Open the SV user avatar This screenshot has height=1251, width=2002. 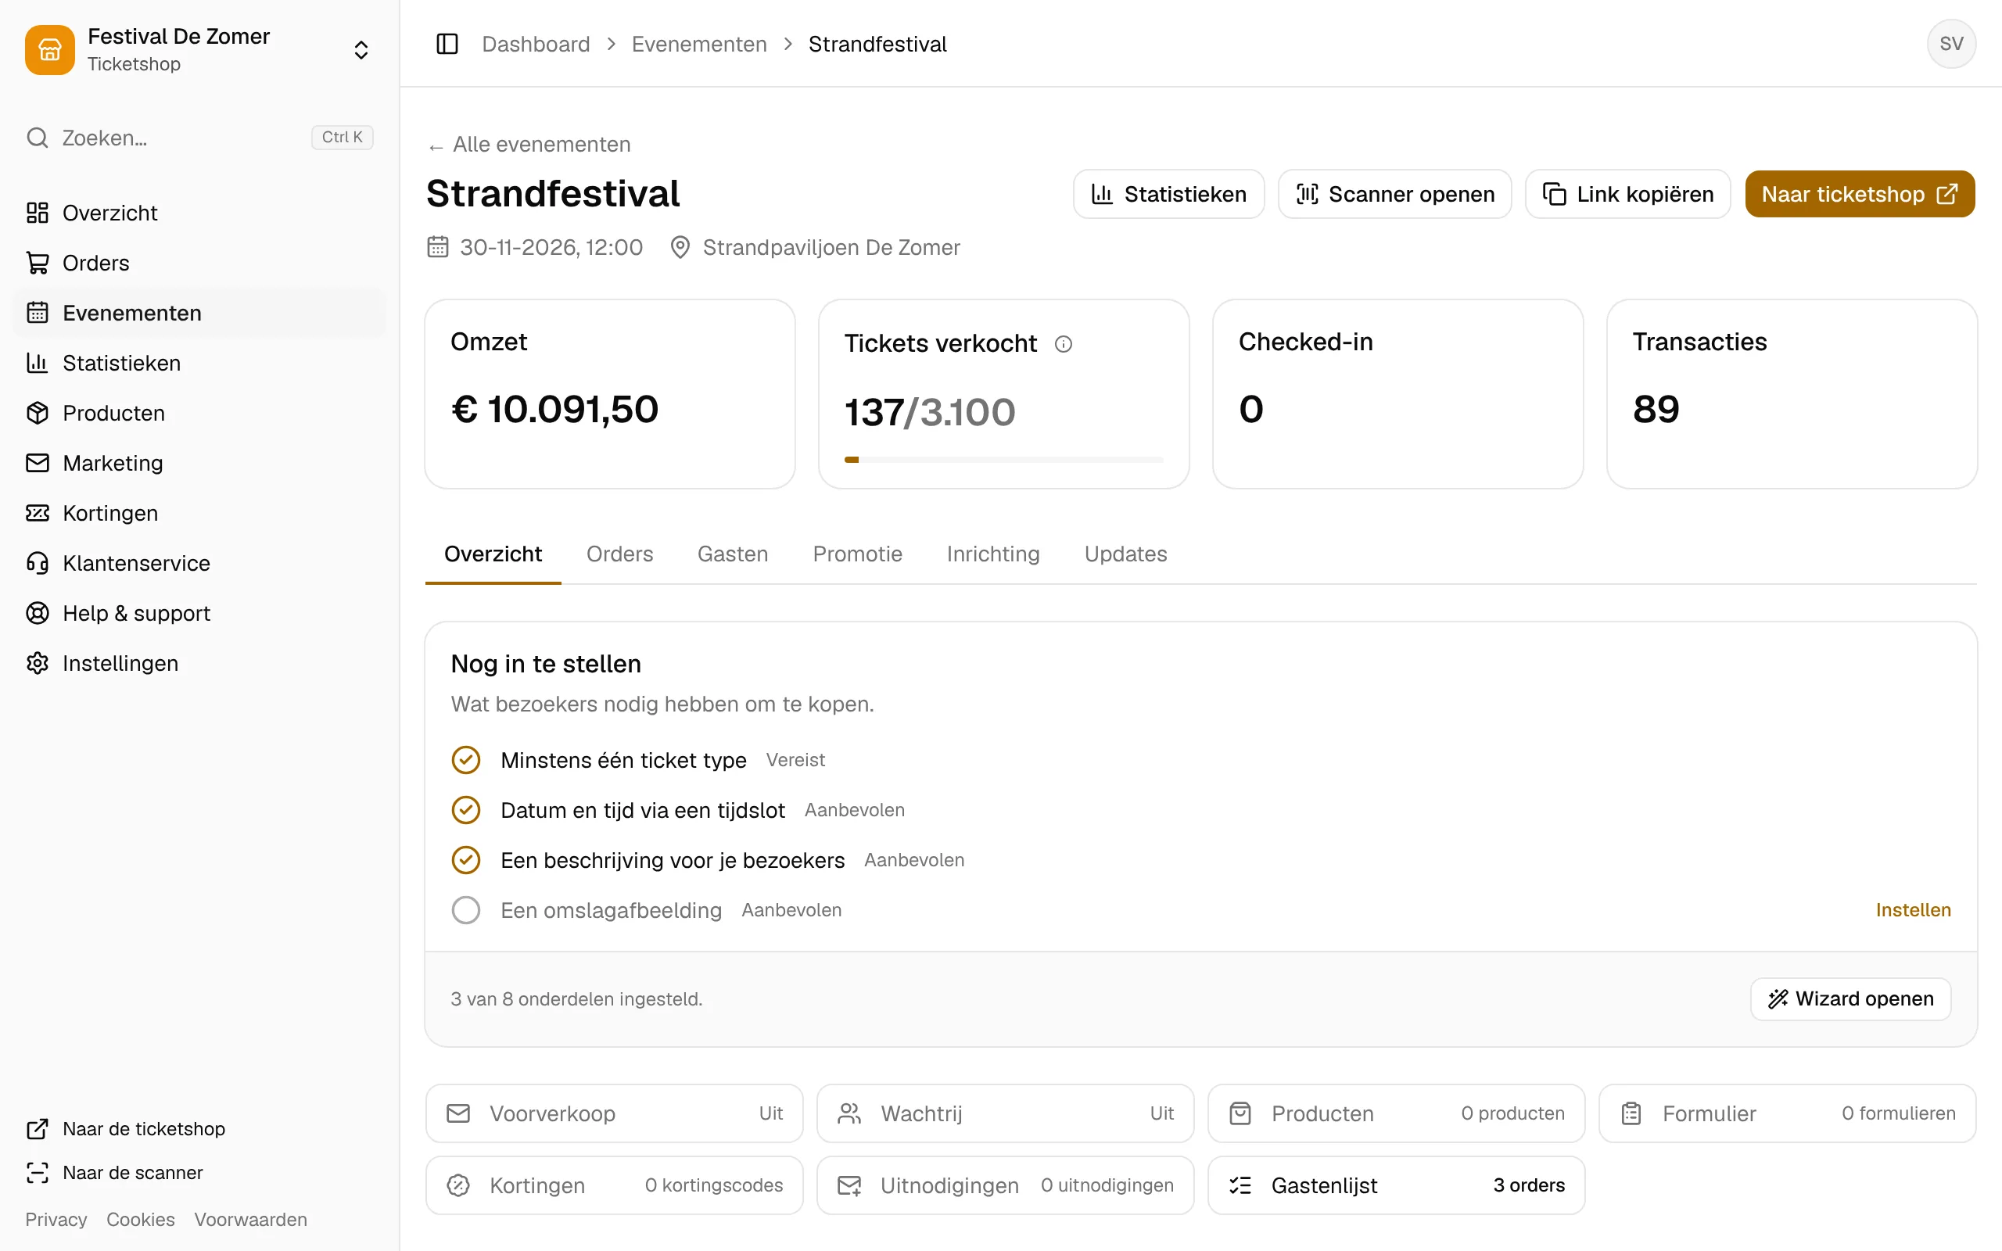(1950, 44)
